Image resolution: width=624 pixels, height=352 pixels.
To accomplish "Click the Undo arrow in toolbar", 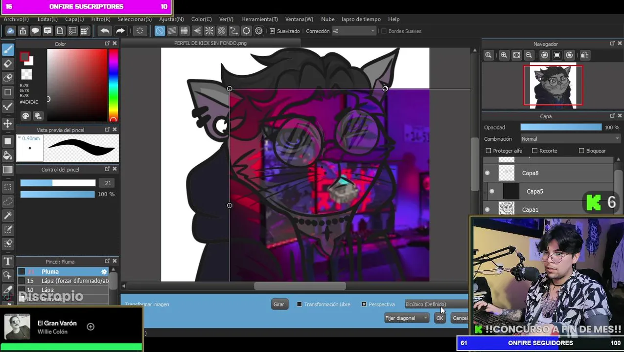I will coord(105,31).
